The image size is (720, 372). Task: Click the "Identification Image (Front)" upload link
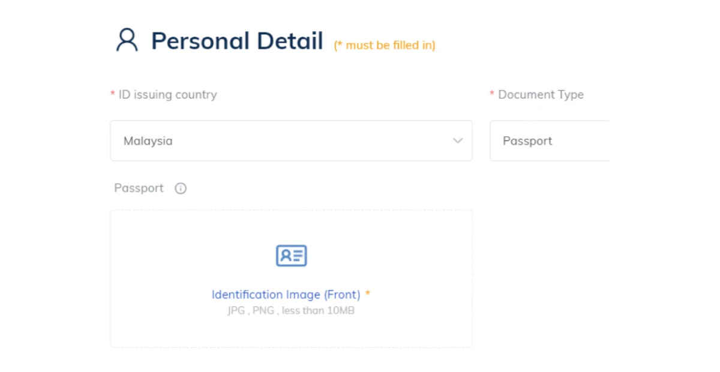pos(286,295)
